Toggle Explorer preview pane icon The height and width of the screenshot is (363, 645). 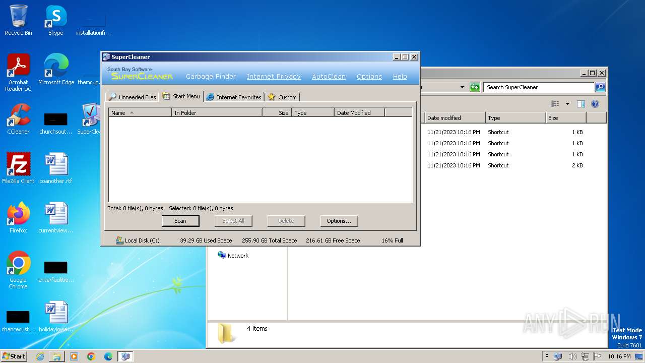click(x=580, y=104)
